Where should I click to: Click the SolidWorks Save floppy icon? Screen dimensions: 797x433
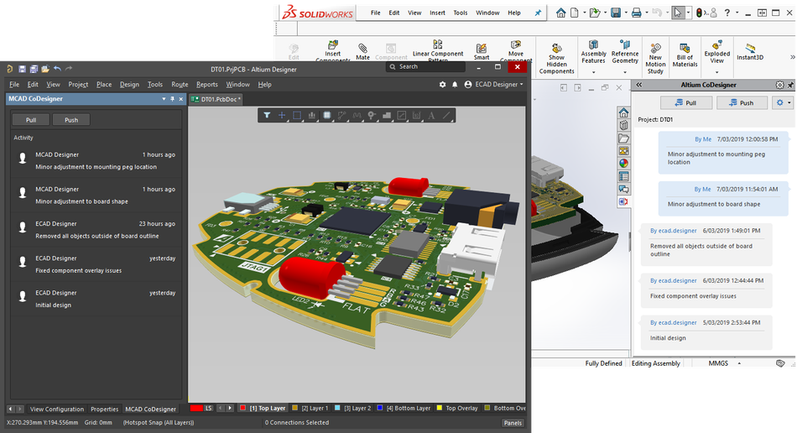[616, 13]
